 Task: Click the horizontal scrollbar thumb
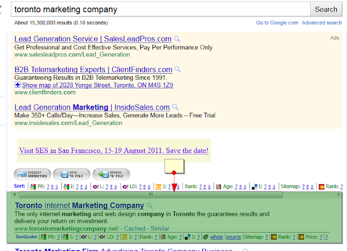[151, 195]
